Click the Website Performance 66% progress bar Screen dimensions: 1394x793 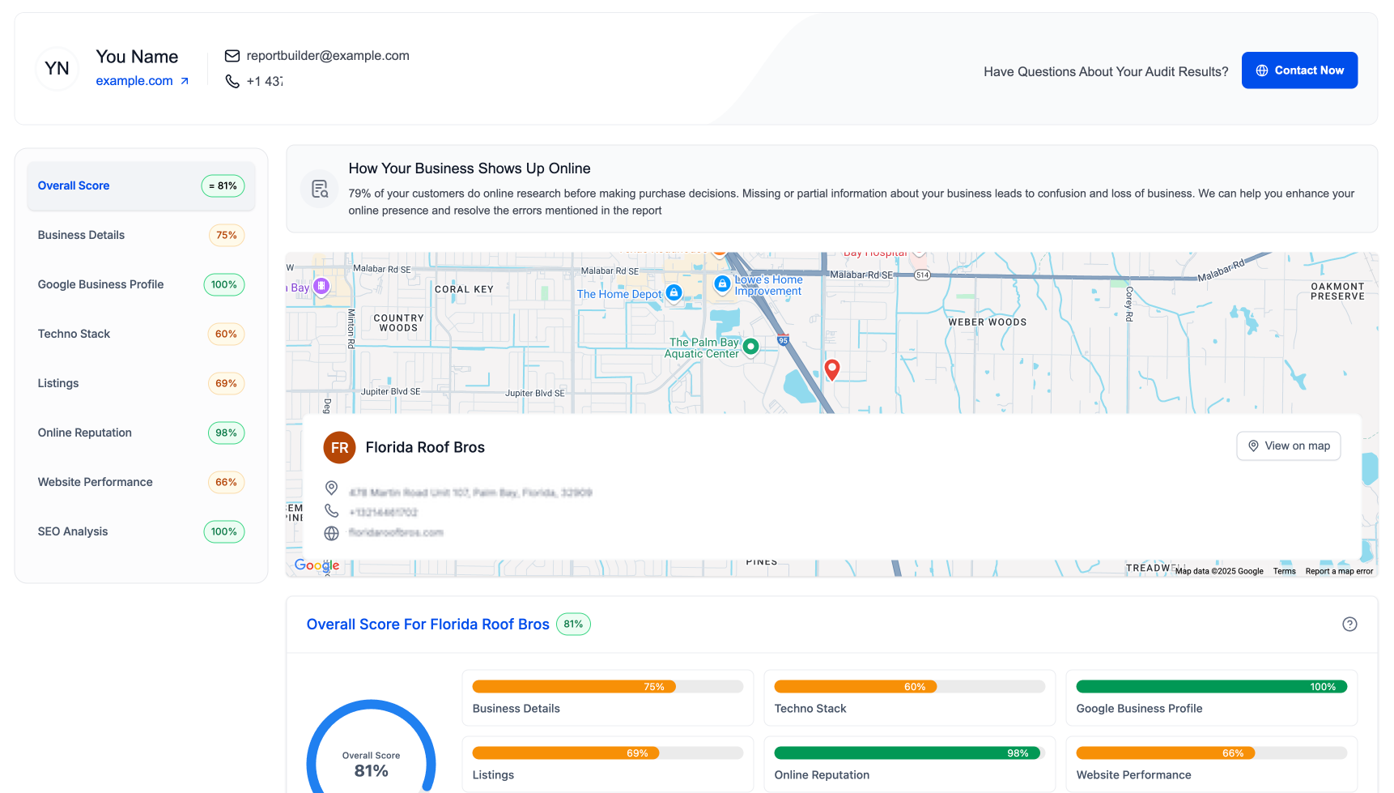[x=1211, y=753]
